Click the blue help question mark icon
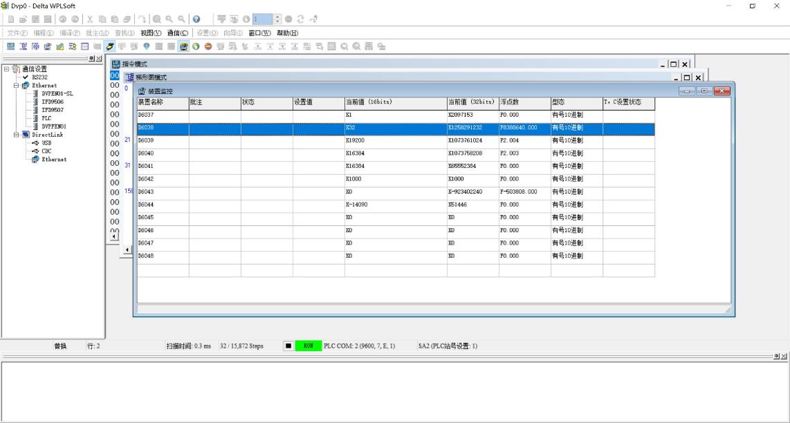790x423 pixels. click(x=196, y=19)
